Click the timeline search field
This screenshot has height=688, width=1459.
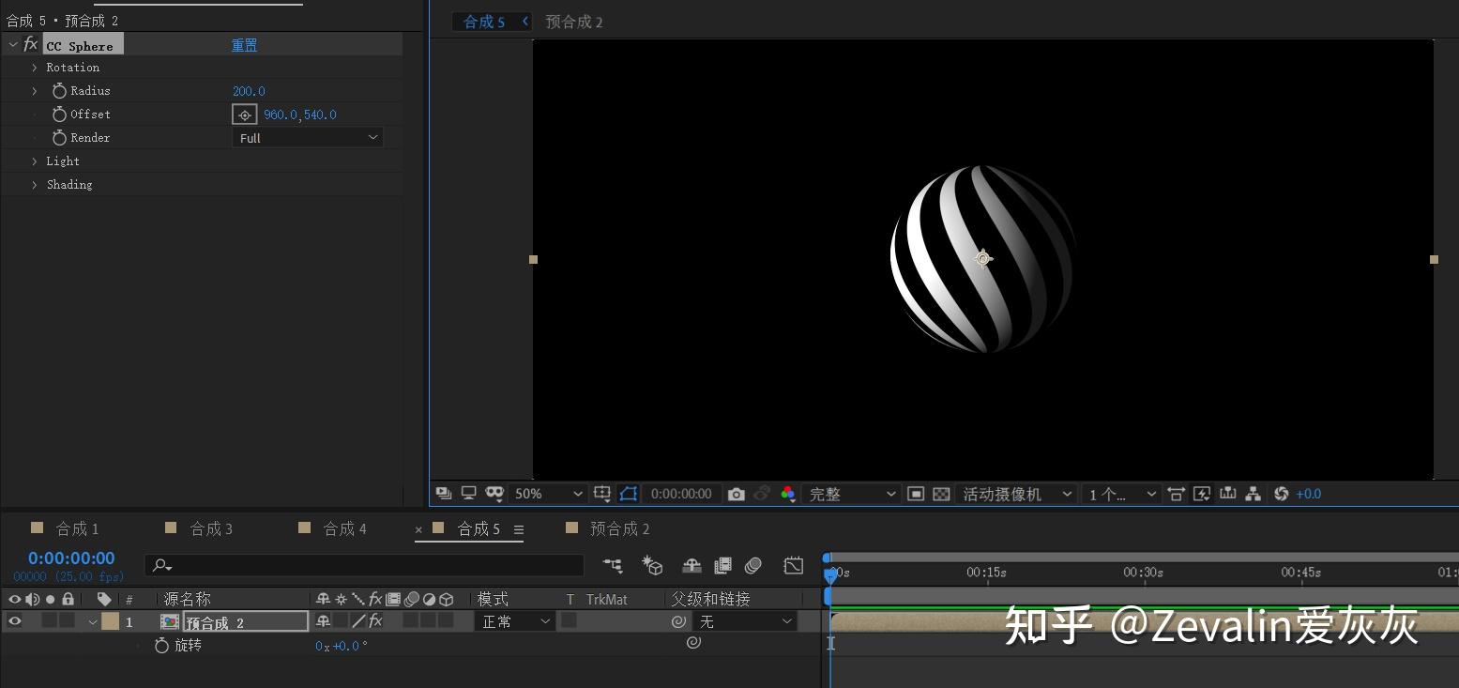tap(366, 565)
